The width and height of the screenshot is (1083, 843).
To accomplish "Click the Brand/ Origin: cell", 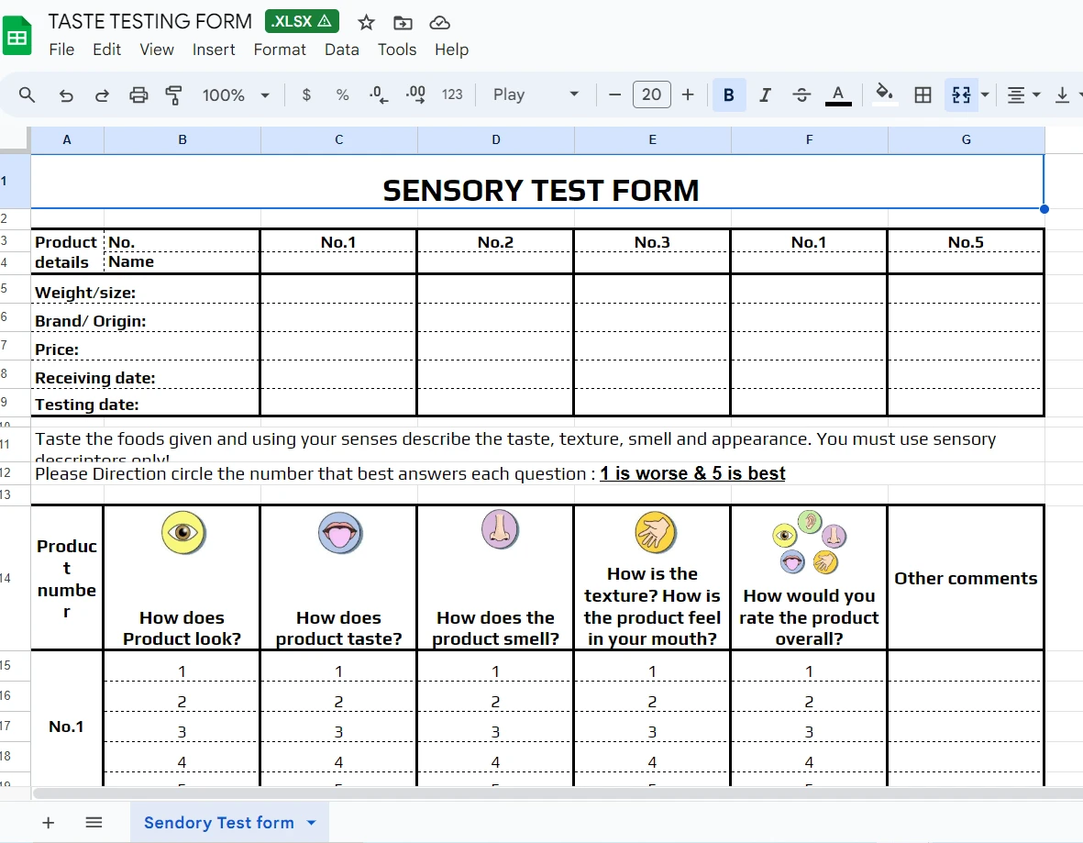I will point(146,318).
